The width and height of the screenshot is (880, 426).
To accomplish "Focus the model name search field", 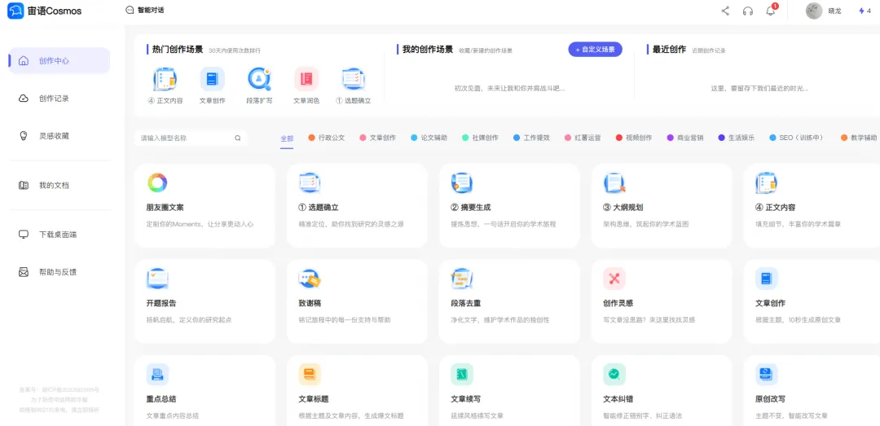I will tap(190, 138).
